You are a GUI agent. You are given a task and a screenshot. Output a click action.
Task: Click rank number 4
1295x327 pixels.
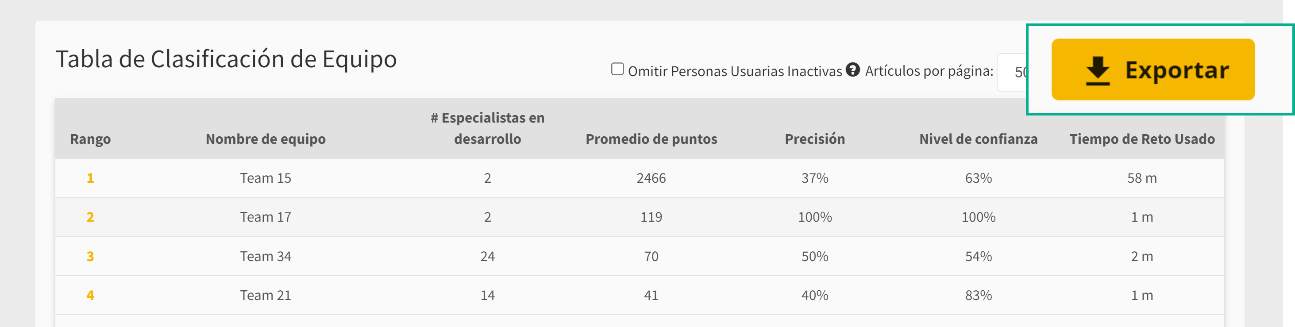[90, 295]
